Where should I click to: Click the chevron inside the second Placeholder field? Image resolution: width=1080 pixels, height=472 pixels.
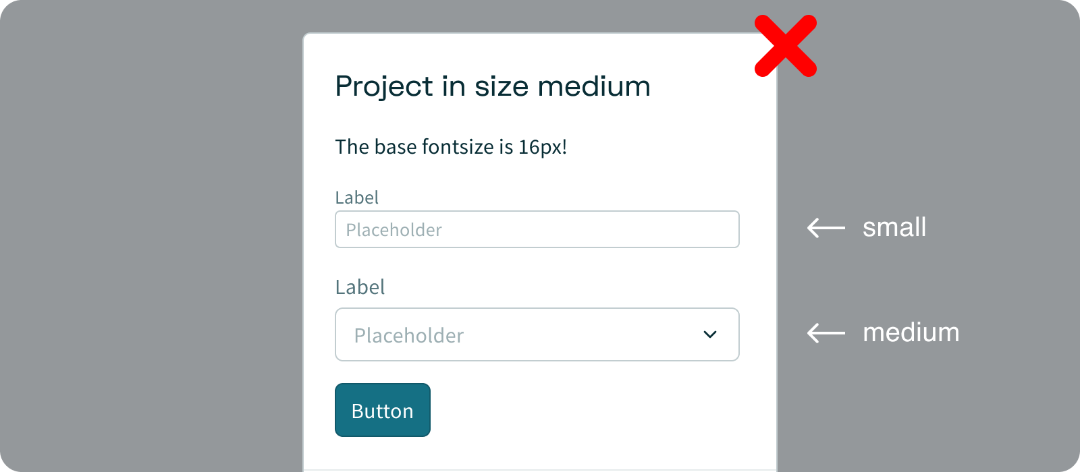click(x=709, y=334)
